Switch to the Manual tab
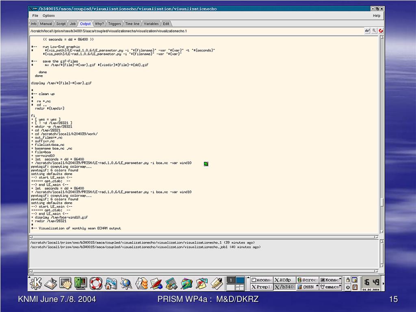416x312 pixels. [x=46, y=24]
